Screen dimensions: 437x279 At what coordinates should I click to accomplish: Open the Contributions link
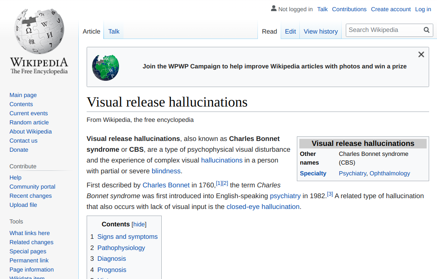pyautogui.click(x=349, y=9)
